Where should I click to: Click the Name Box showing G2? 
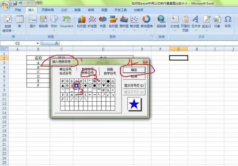coord(18,43)
